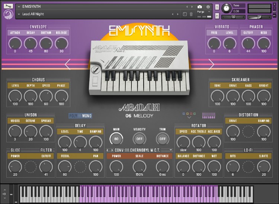Click the convolution SCALE knob at 150%

tap(139, 167)
